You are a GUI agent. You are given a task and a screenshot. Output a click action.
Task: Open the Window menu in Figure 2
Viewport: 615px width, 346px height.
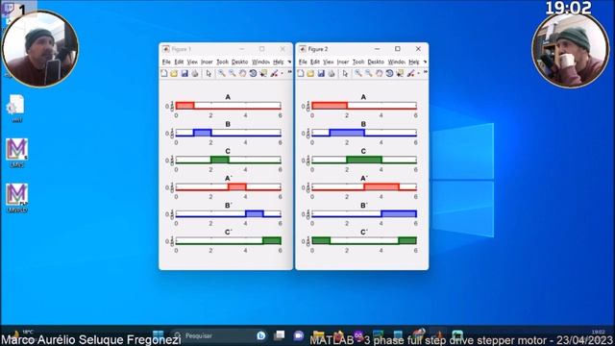coord(397,62)
